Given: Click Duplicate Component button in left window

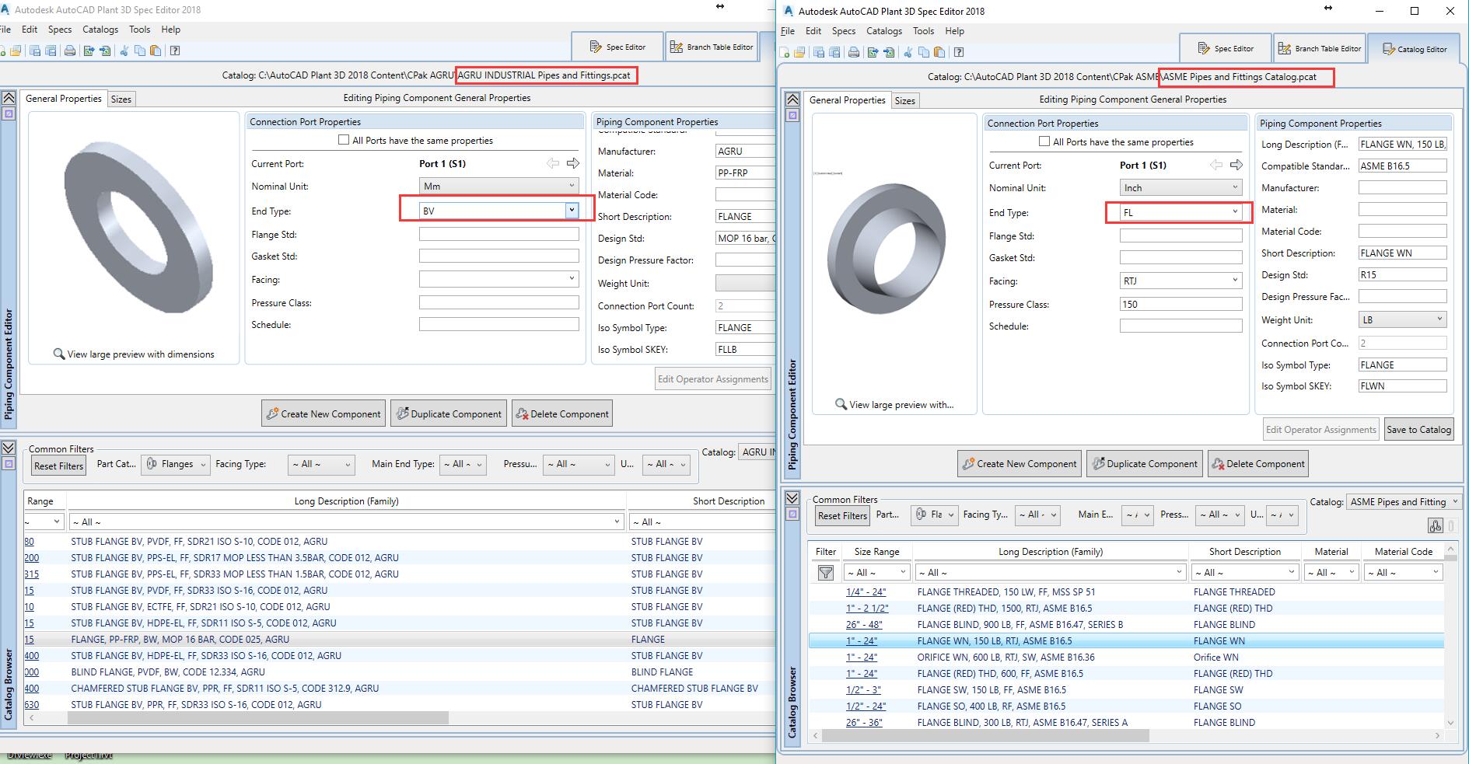Looking at the screenshot, I should tap(449, 413).
